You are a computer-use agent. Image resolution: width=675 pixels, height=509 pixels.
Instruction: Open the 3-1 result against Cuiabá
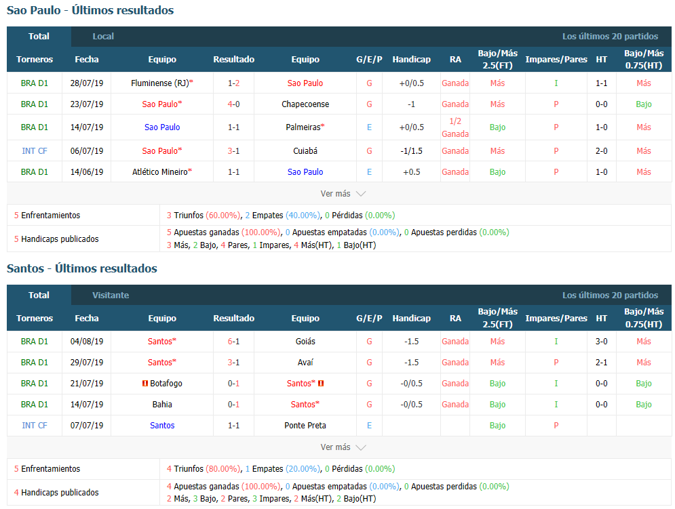(x=234, y=151)
